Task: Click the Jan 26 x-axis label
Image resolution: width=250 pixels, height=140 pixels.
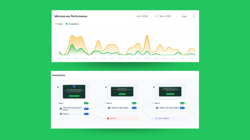Action: 147,58
